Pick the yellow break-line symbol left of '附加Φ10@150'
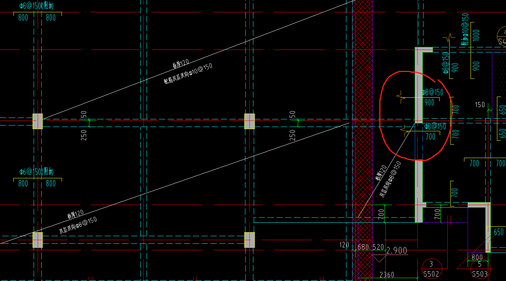The height and width of the screenshot is (281, 506). click(449, 38)
